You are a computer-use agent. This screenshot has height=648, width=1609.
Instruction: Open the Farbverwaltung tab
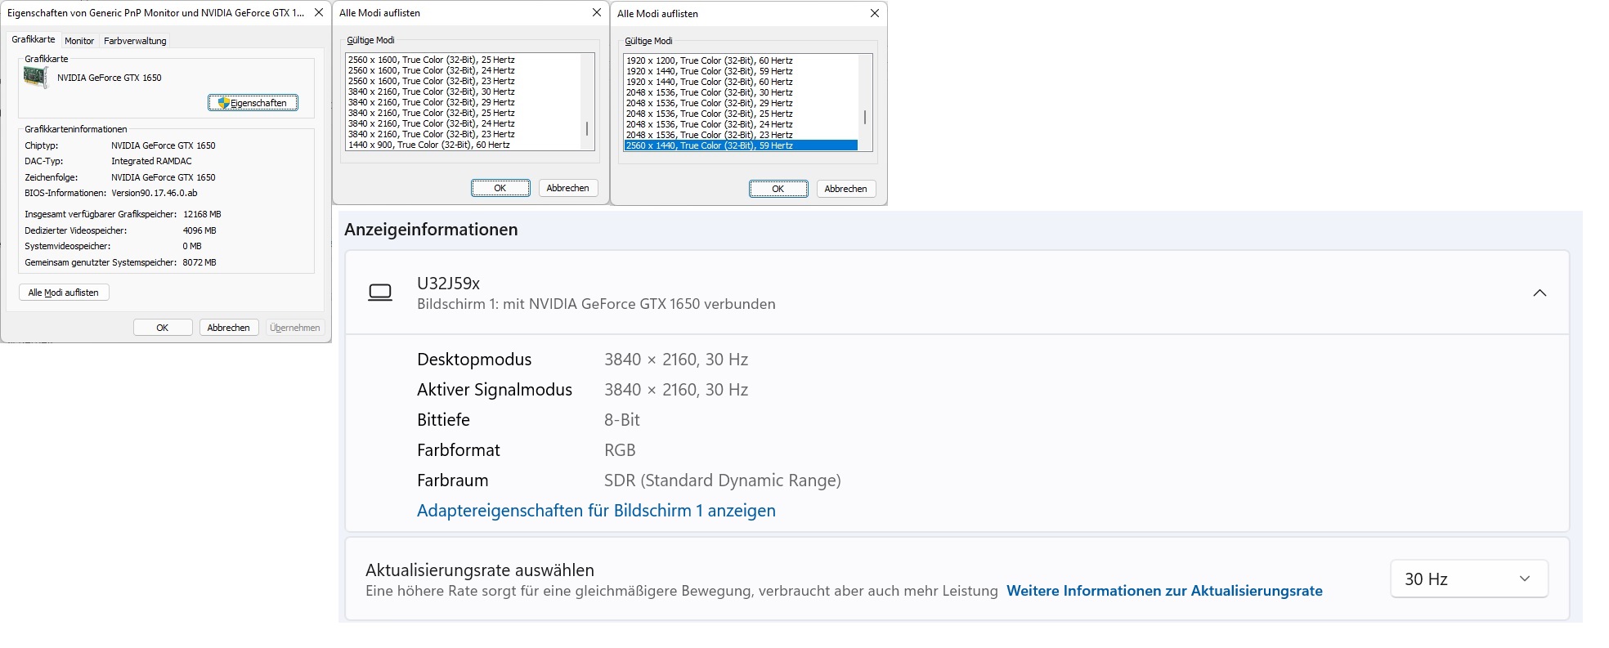coord(135,41)
